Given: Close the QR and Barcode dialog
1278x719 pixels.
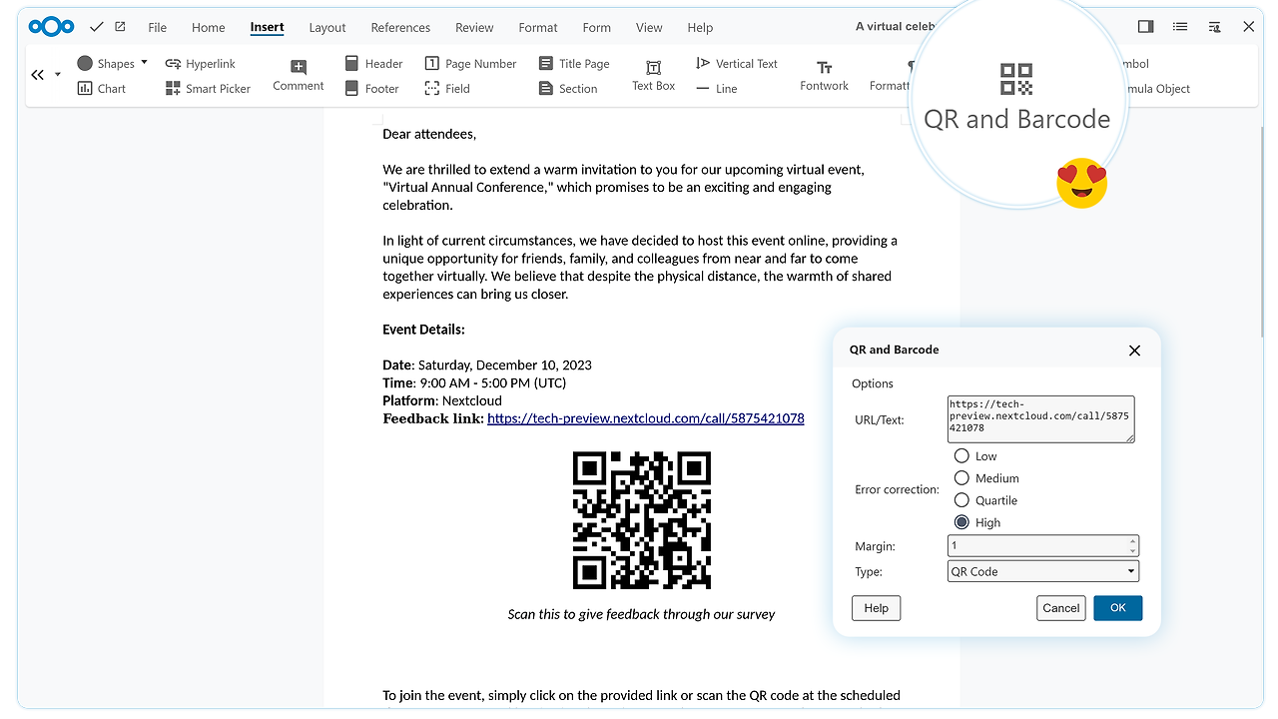Looking at the screenshot, I should (x=1134, y=351).
